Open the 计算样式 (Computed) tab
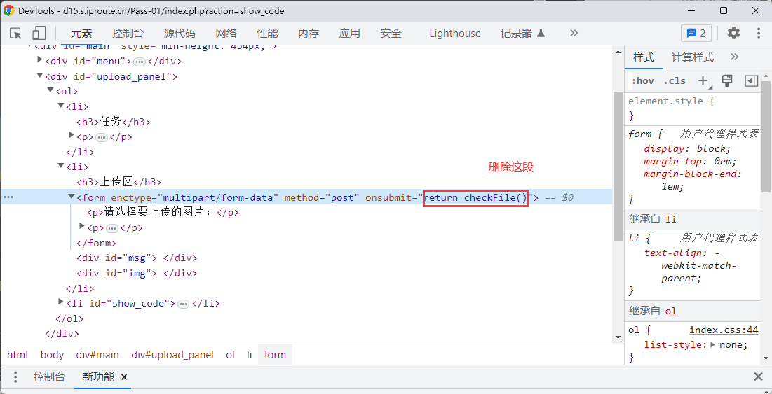 (x=692, y=57)
